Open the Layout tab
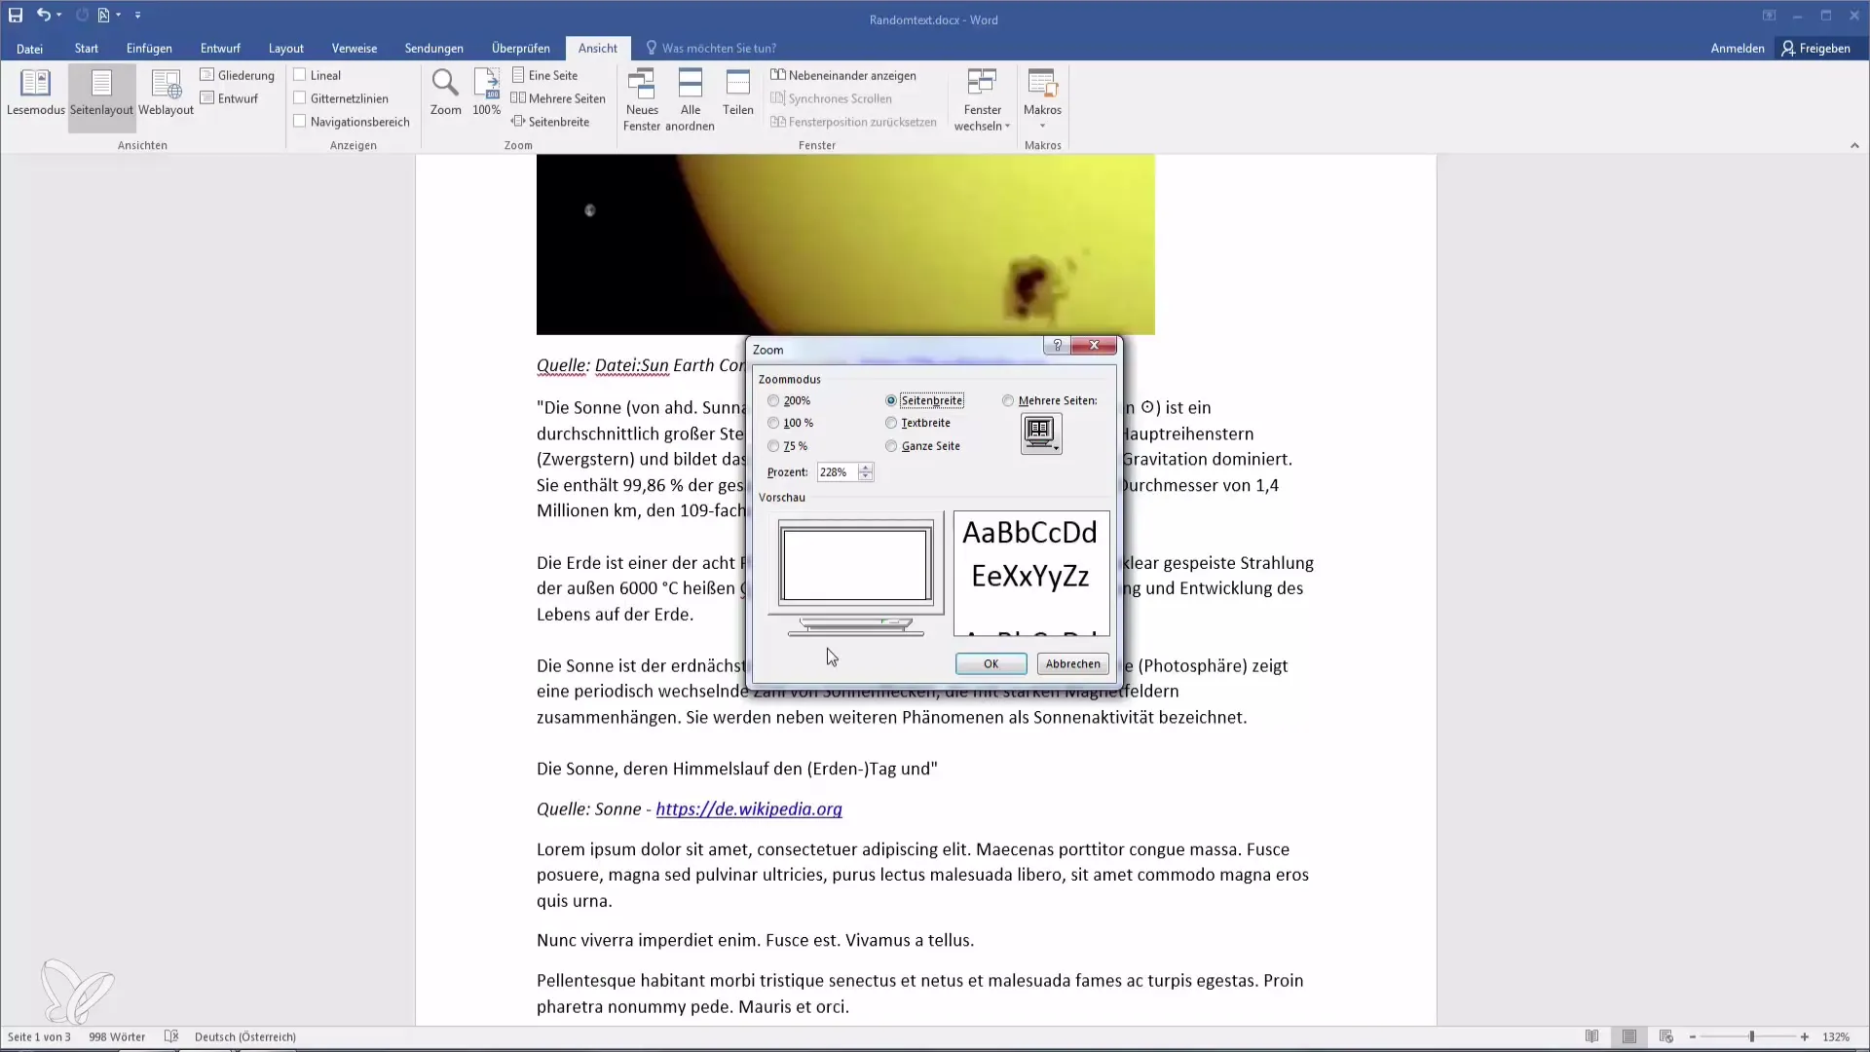Image resolution: width=1870 pixels, height=1052 pixels. tap(286, 48)
